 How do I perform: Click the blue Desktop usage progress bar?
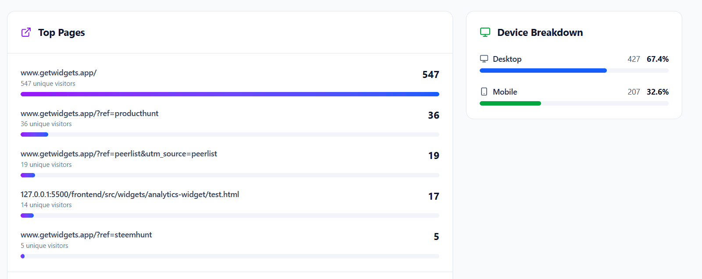[x=543, y=71]
